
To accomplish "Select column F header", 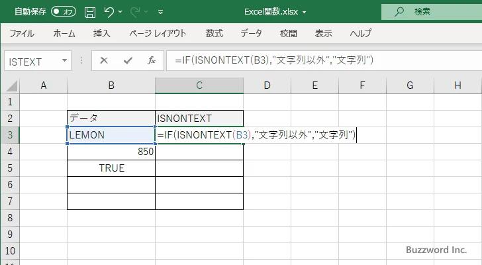I will 362,85.
